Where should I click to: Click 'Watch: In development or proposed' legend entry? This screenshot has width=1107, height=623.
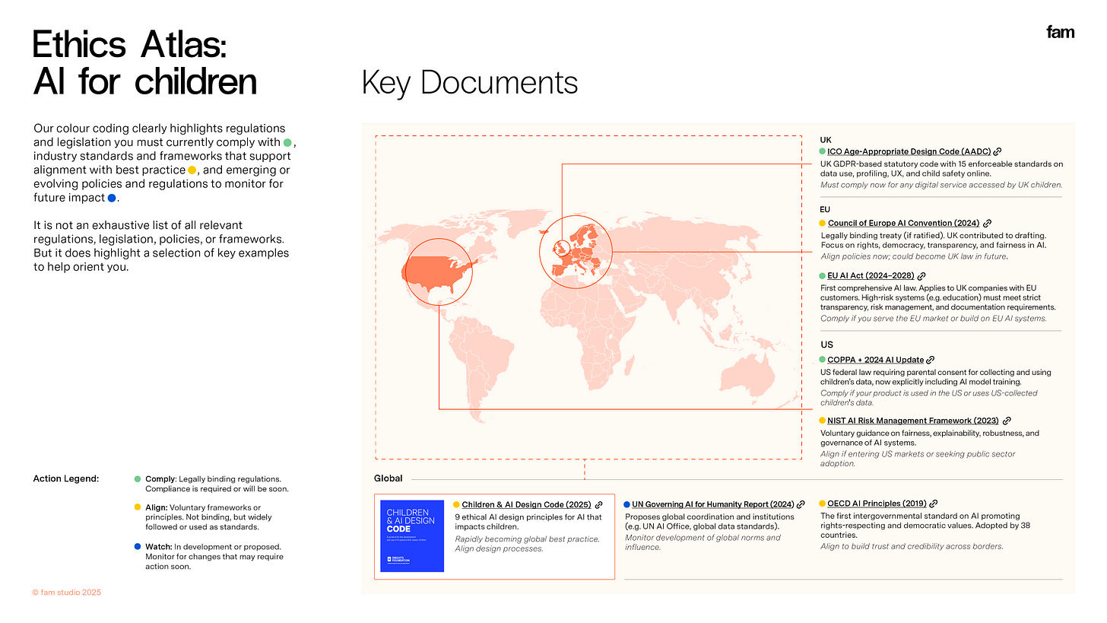pos(214,556)
